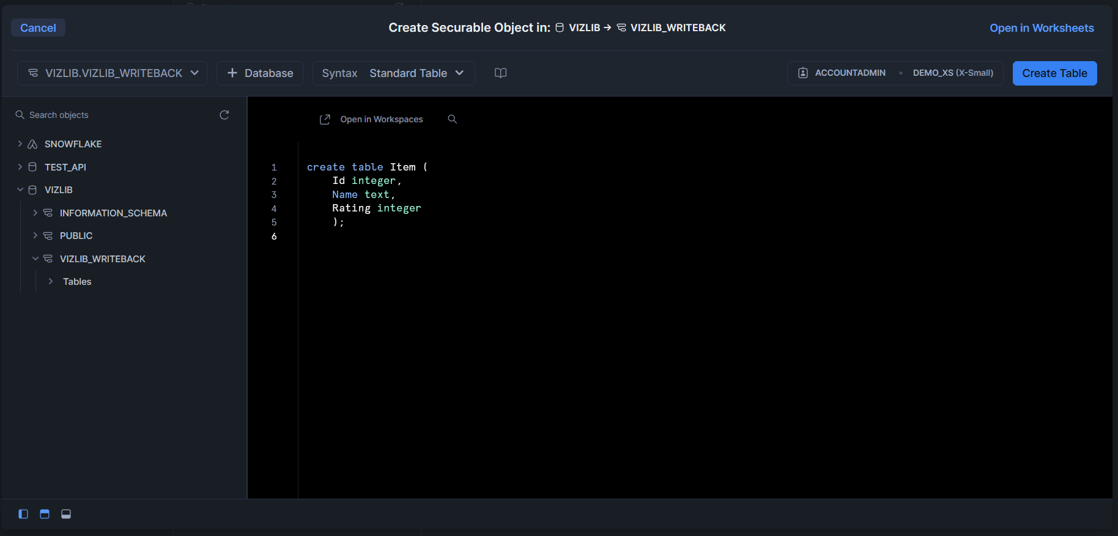1118x536 pixels.
Task: Click the Open in Workspaces external icon
Action: point(325,119)
